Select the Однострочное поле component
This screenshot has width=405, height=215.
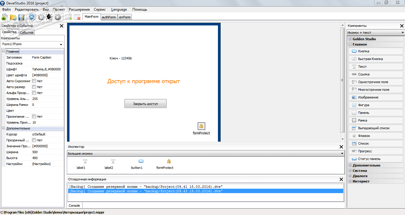[376, 82]
